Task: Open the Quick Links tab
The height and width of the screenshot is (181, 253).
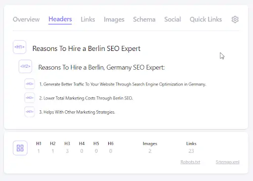Action: point(206,19)
